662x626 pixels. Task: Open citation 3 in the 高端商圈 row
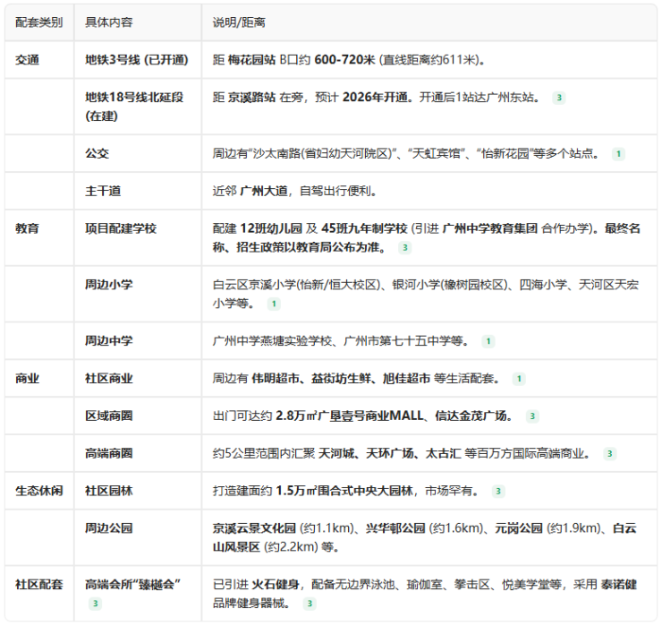coord(610,453)
